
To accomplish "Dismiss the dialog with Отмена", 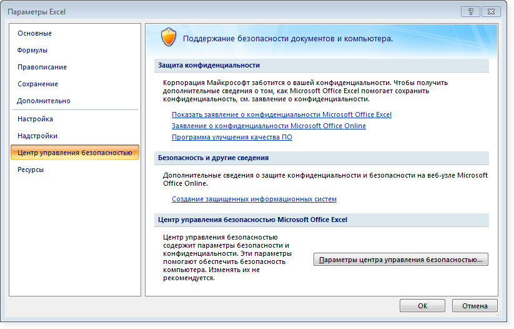I will click(475, 306).
